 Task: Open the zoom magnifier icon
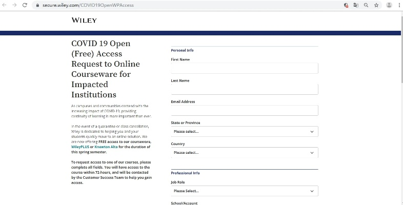[366, 5]
